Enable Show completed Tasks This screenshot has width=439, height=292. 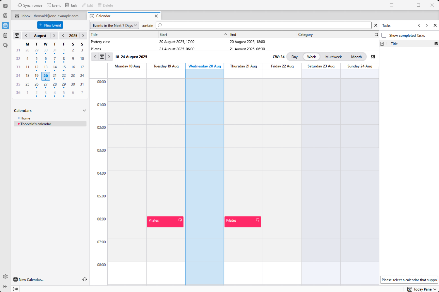pos(384,35)
